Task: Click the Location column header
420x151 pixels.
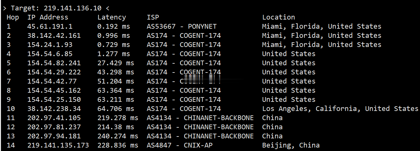Action: pos(279,17)
